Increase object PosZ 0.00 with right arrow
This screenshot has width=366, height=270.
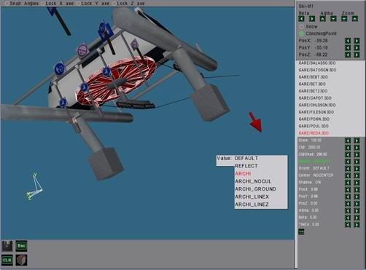coord(357,204)
